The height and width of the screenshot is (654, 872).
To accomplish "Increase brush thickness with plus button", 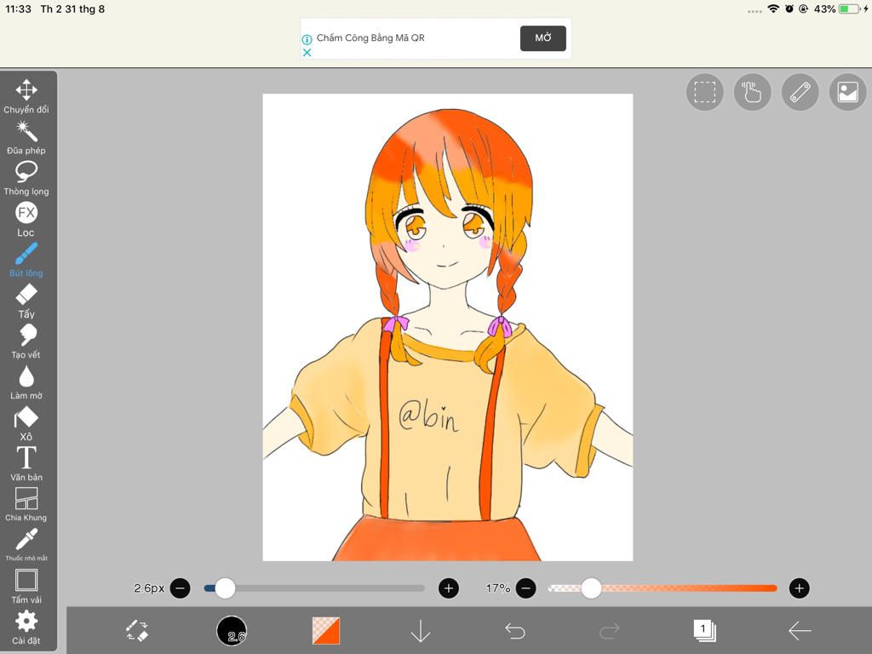I will coord(449,588).
